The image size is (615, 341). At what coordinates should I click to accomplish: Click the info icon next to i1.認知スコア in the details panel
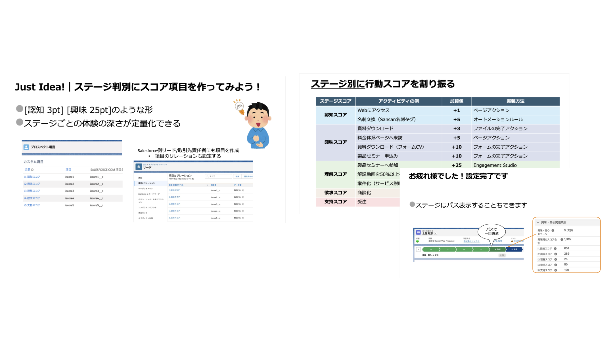pos(555,249)
